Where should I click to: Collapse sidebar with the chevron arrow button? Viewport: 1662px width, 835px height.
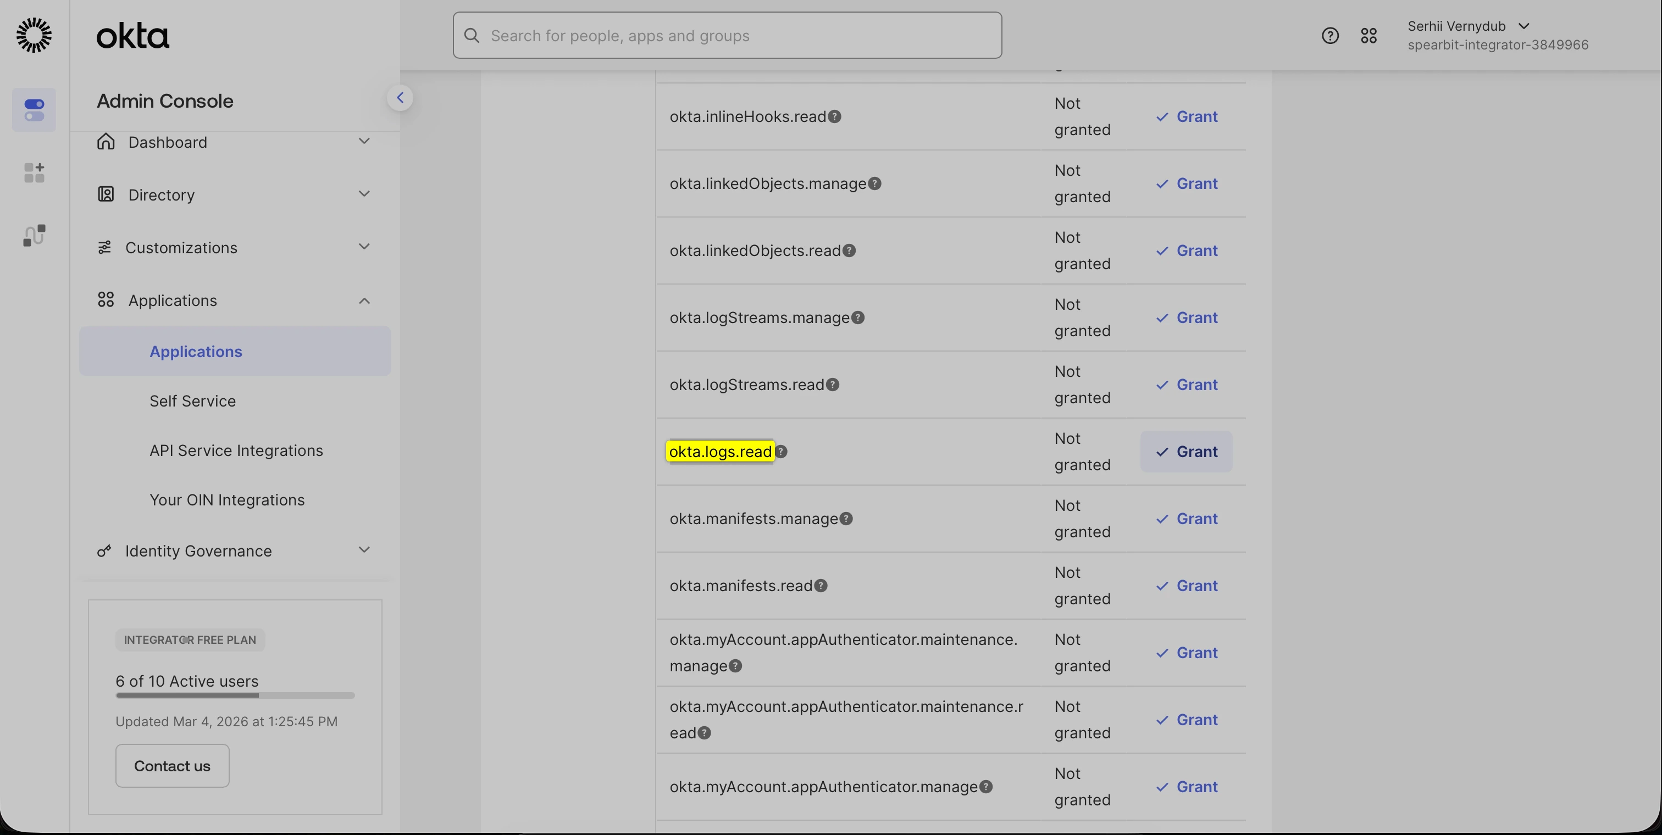pyautogui.click(x=400, y=98)
